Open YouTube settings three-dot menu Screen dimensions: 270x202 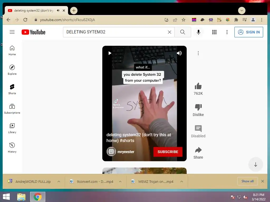tap(227, 32)
